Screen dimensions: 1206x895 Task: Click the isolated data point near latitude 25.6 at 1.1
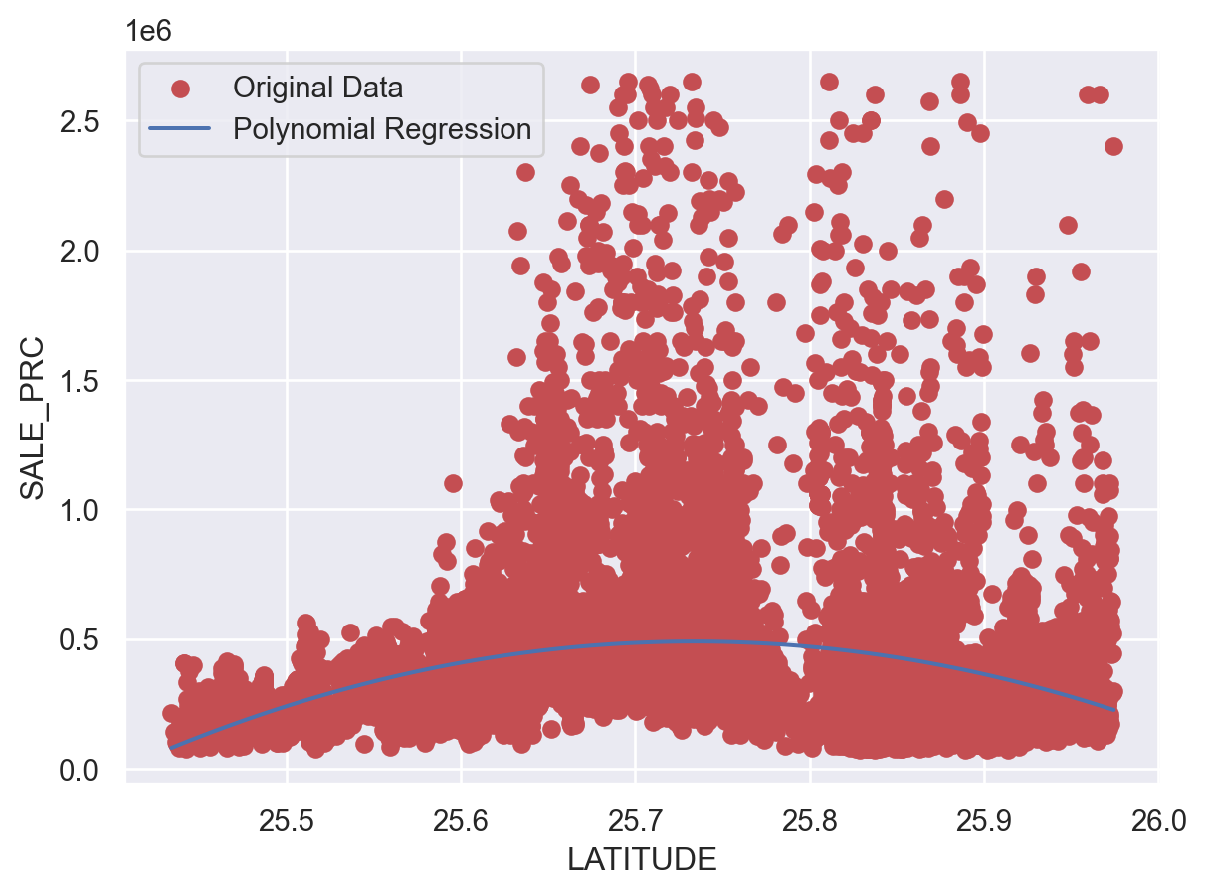[x=453, y=484]
